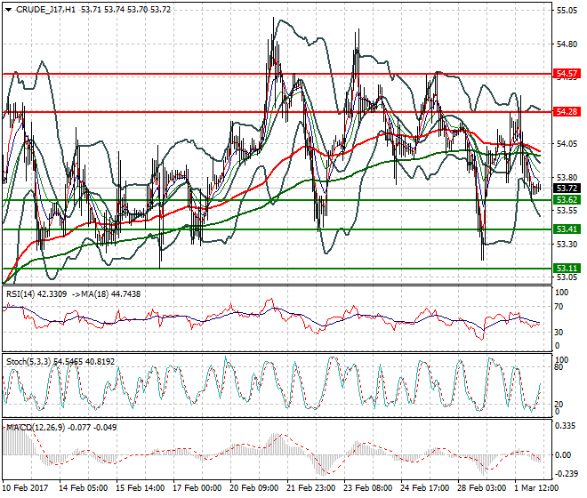
Task: Select the Stochastic scale level 20
Action: (559, 405)
